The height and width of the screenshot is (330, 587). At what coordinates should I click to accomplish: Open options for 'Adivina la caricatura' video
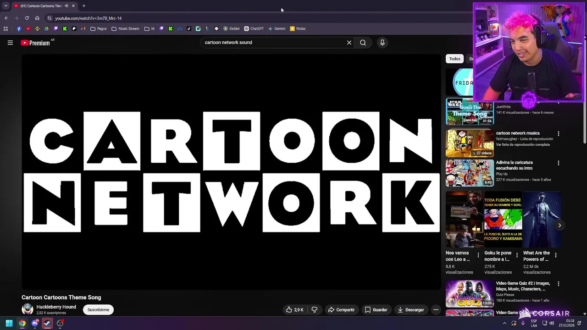pyautogui.click(x=558, y=163)
